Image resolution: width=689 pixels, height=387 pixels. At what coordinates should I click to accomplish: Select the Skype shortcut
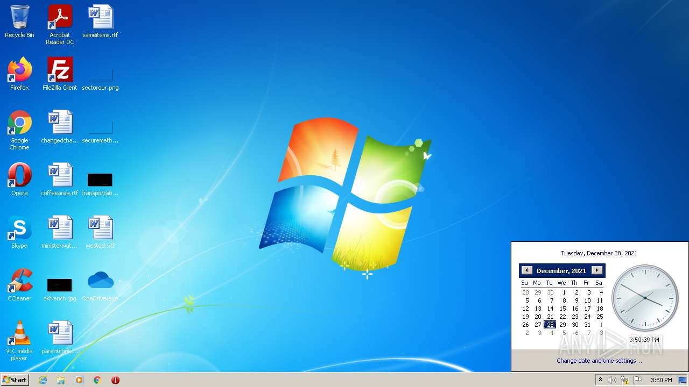click(x=19, y=233)
